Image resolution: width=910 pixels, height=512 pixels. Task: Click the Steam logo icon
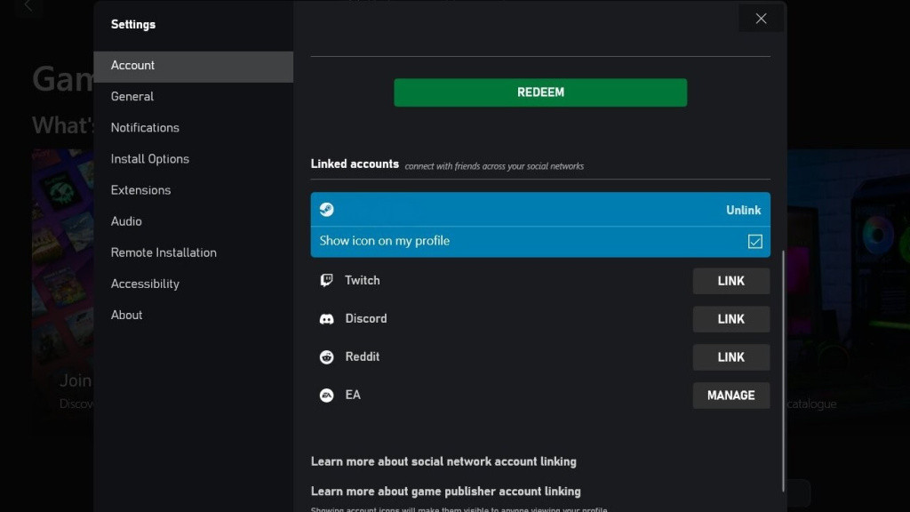point(327,210)
